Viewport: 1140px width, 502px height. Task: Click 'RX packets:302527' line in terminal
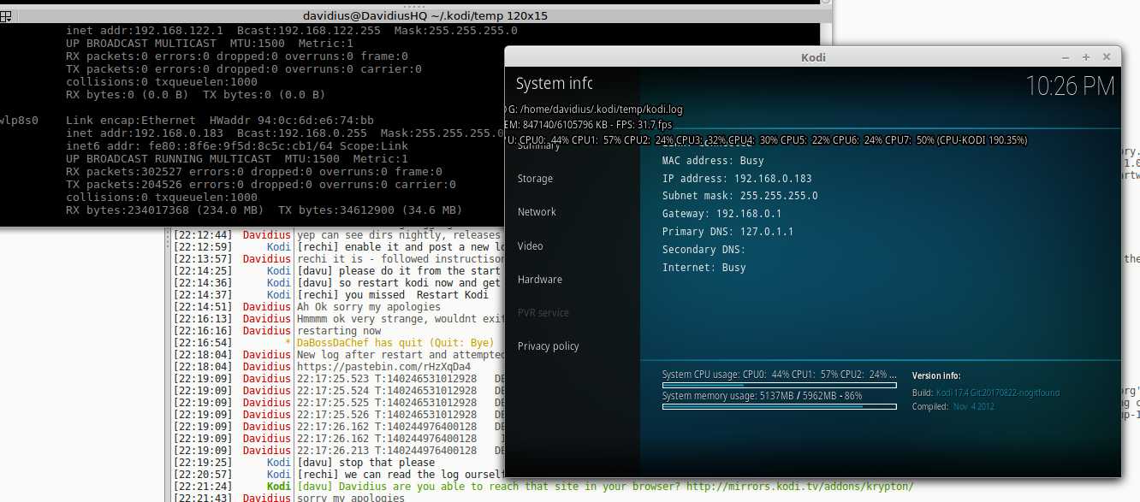click(254, 172)
